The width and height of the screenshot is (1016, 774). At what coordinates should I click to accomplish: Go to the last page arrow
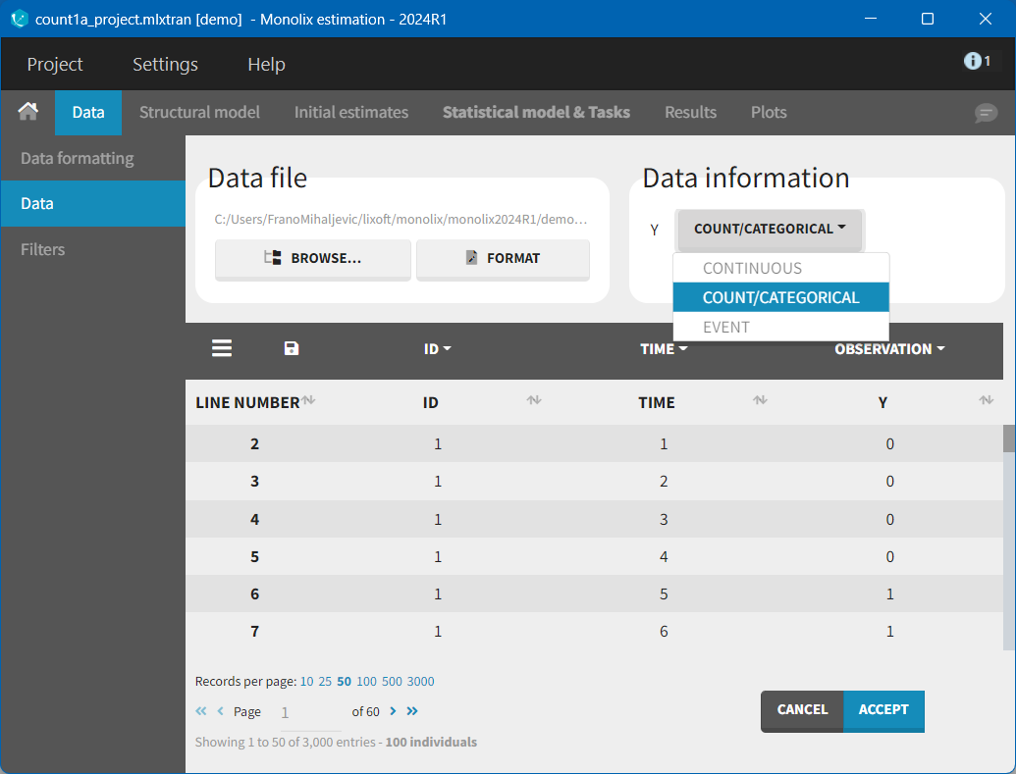[412, 711]
